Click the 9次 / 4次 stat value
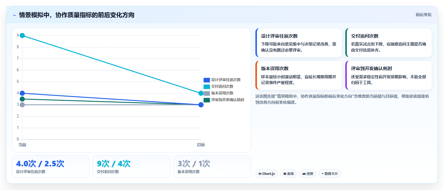Screen dimensions: 444x190 pyautogui.click(x=114, y=164)
